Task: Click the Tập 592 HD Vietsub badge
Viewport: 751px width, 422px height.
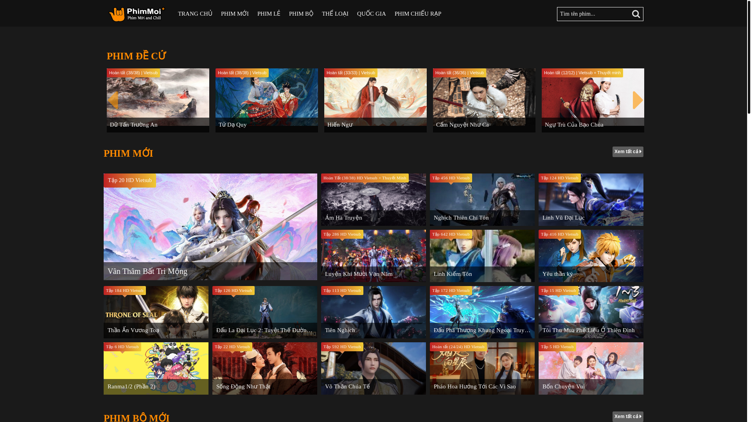Action: click(342, 347)
